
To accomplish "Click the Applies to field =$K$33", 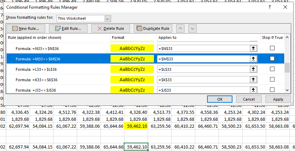I will (x=204, y=80).
